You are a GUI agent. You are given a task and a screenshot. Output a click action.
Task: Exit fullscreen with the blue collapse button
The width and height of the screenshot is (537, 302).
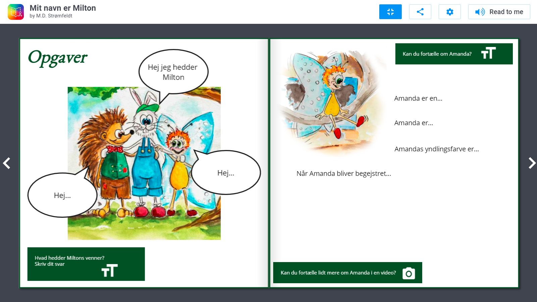tap(390, 12)
